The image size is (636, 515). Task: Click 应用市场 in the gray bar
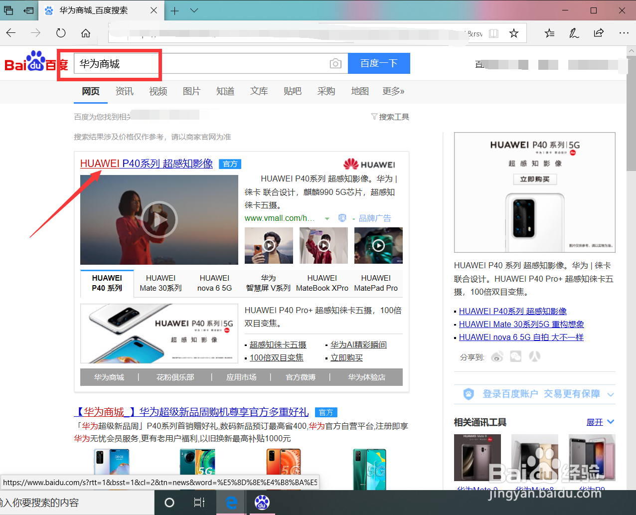[242, 377]
